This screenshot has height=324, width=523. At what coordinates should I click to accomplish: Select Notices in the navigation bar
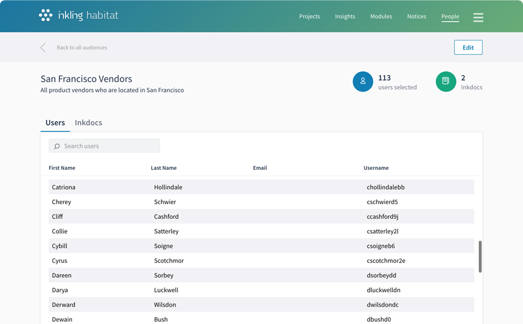click(416, 16)
